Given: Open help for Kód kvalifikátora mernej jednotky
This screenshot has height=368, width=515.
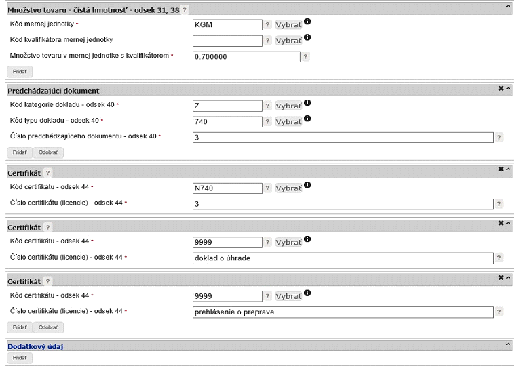Looking at the screenshot, I should coord(268,41).
